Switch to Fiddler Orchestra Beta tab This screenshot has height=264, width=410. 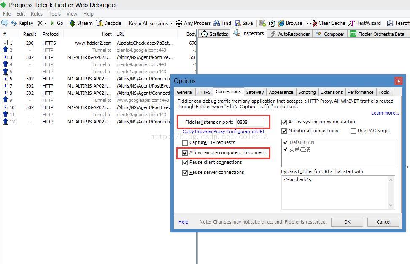point(377,34)
